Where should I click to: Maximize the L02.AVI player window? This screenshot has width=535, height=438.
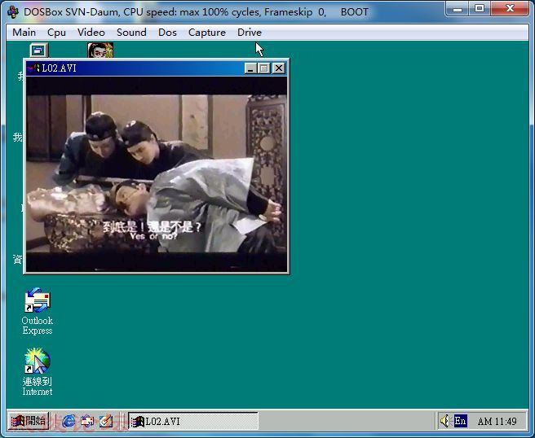click(x=263, y=68)
